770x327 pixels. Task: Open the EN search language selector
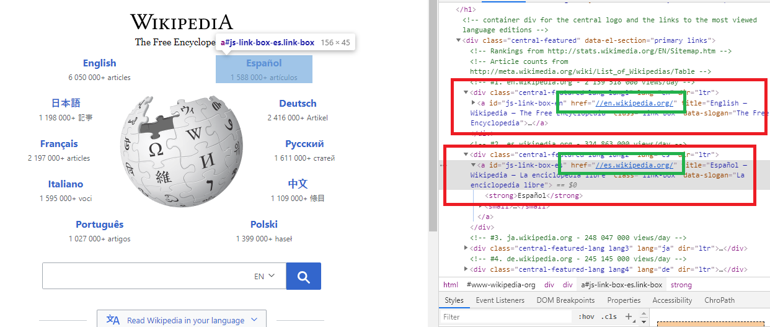pos(265,277)
